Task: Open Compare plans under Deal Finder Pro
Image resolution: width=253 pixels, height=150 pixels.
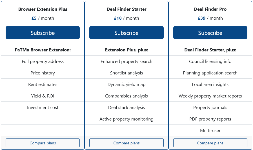Action: (x=210, y=143)
